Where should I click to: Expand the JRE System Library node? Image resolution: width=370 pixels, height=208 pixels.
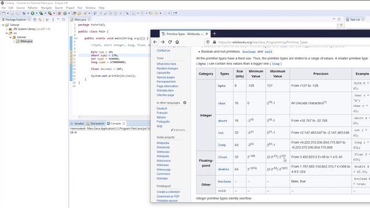(6, 29)
